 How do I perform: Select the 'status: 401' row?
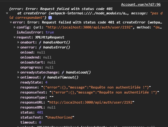[x=32, y=112]
